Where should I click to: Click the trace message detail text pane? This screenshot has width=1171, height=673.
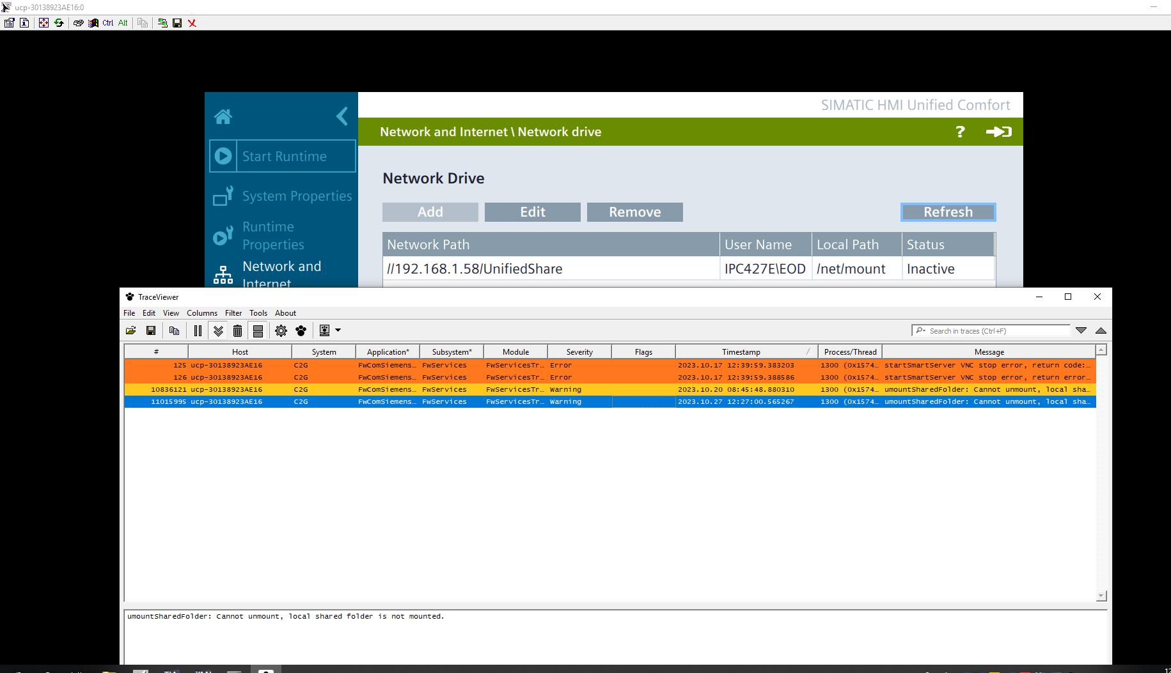pyautogui.click(x=615, y=637)
